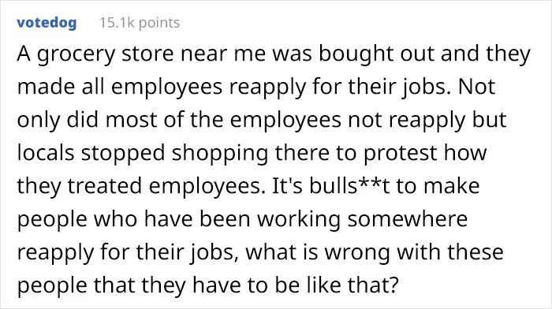Click the word 'people' starting the last line

[52, 286]
